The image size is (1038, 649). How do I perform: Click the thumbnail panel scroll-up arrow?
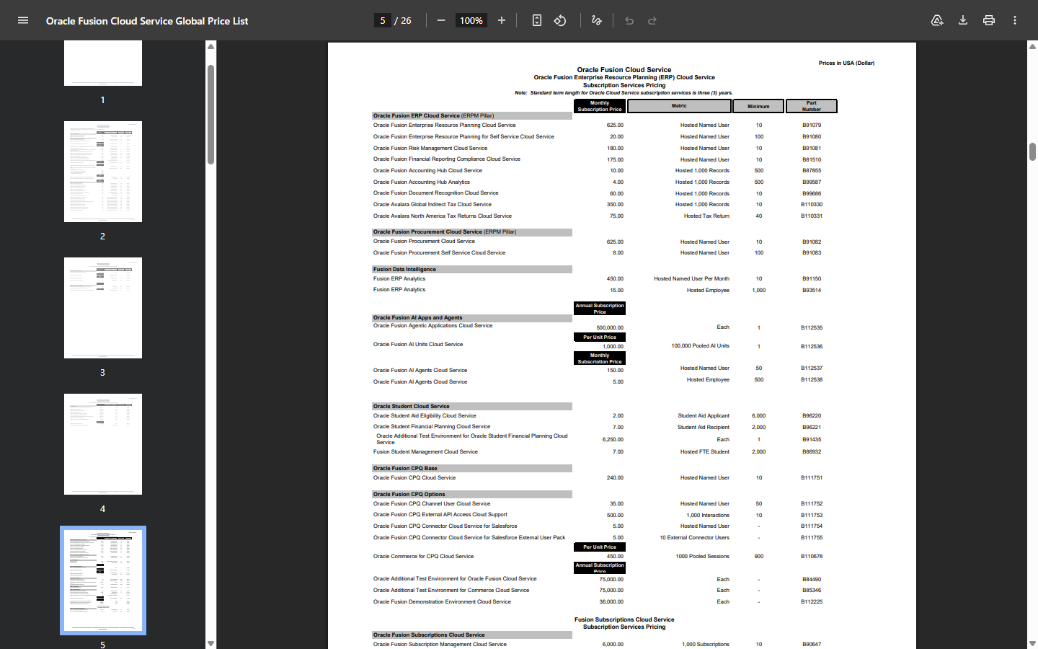(210, 46)
